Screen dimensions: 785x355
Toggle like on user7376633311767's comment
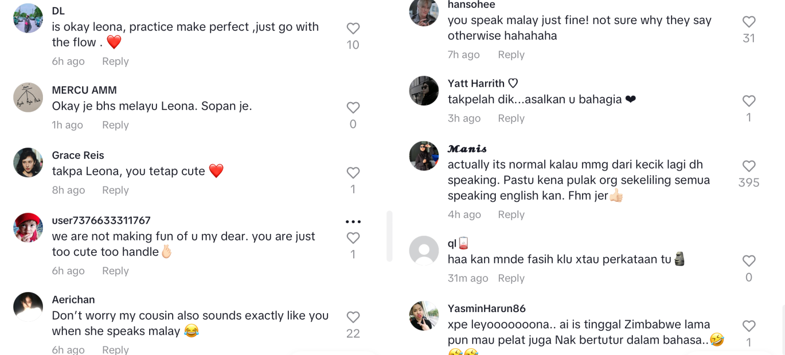[353, 238]
